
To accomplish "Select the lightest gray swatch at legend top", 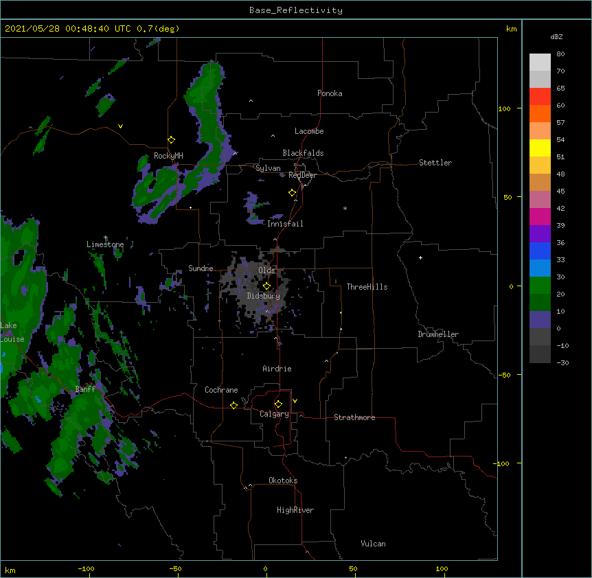I will tap(540, 62).
